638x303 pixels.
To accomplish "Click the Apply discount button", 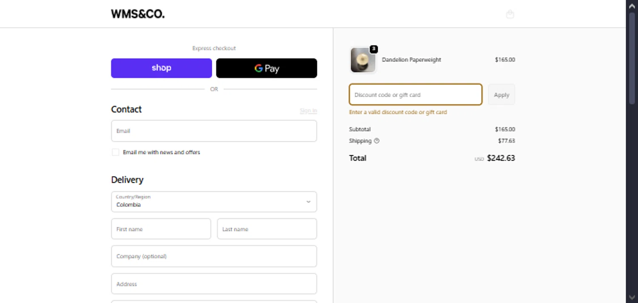I will pyautogui.click(x=501, y=94).
